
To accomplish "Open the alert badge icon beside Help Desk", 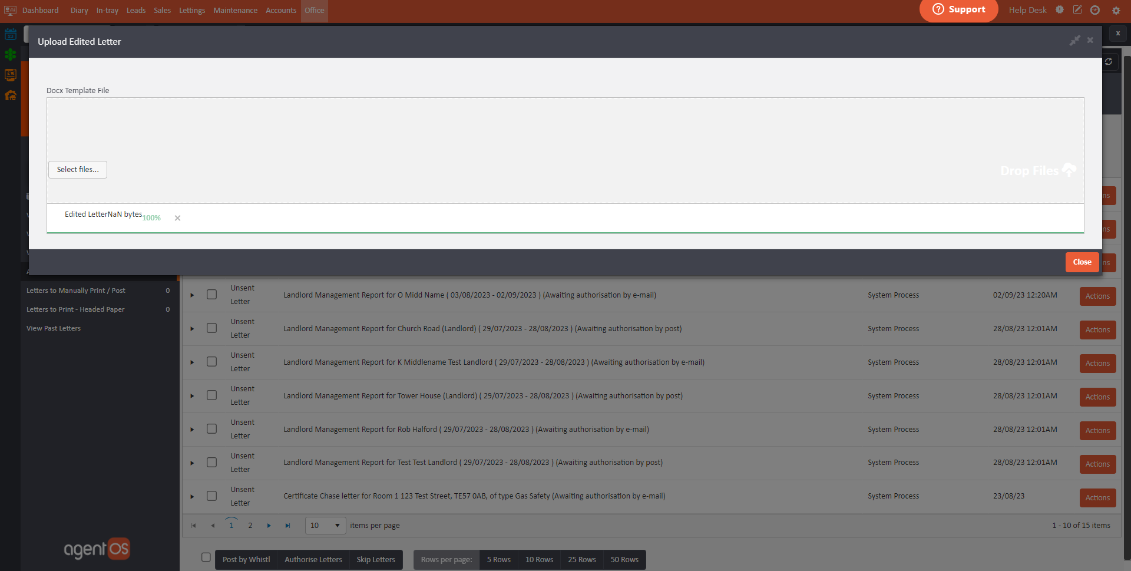I will tap(1060, 10).
